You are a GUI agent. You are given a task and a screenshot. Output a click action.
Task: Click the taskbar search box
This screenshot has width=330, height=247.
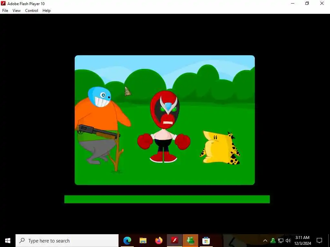[67, 241]
